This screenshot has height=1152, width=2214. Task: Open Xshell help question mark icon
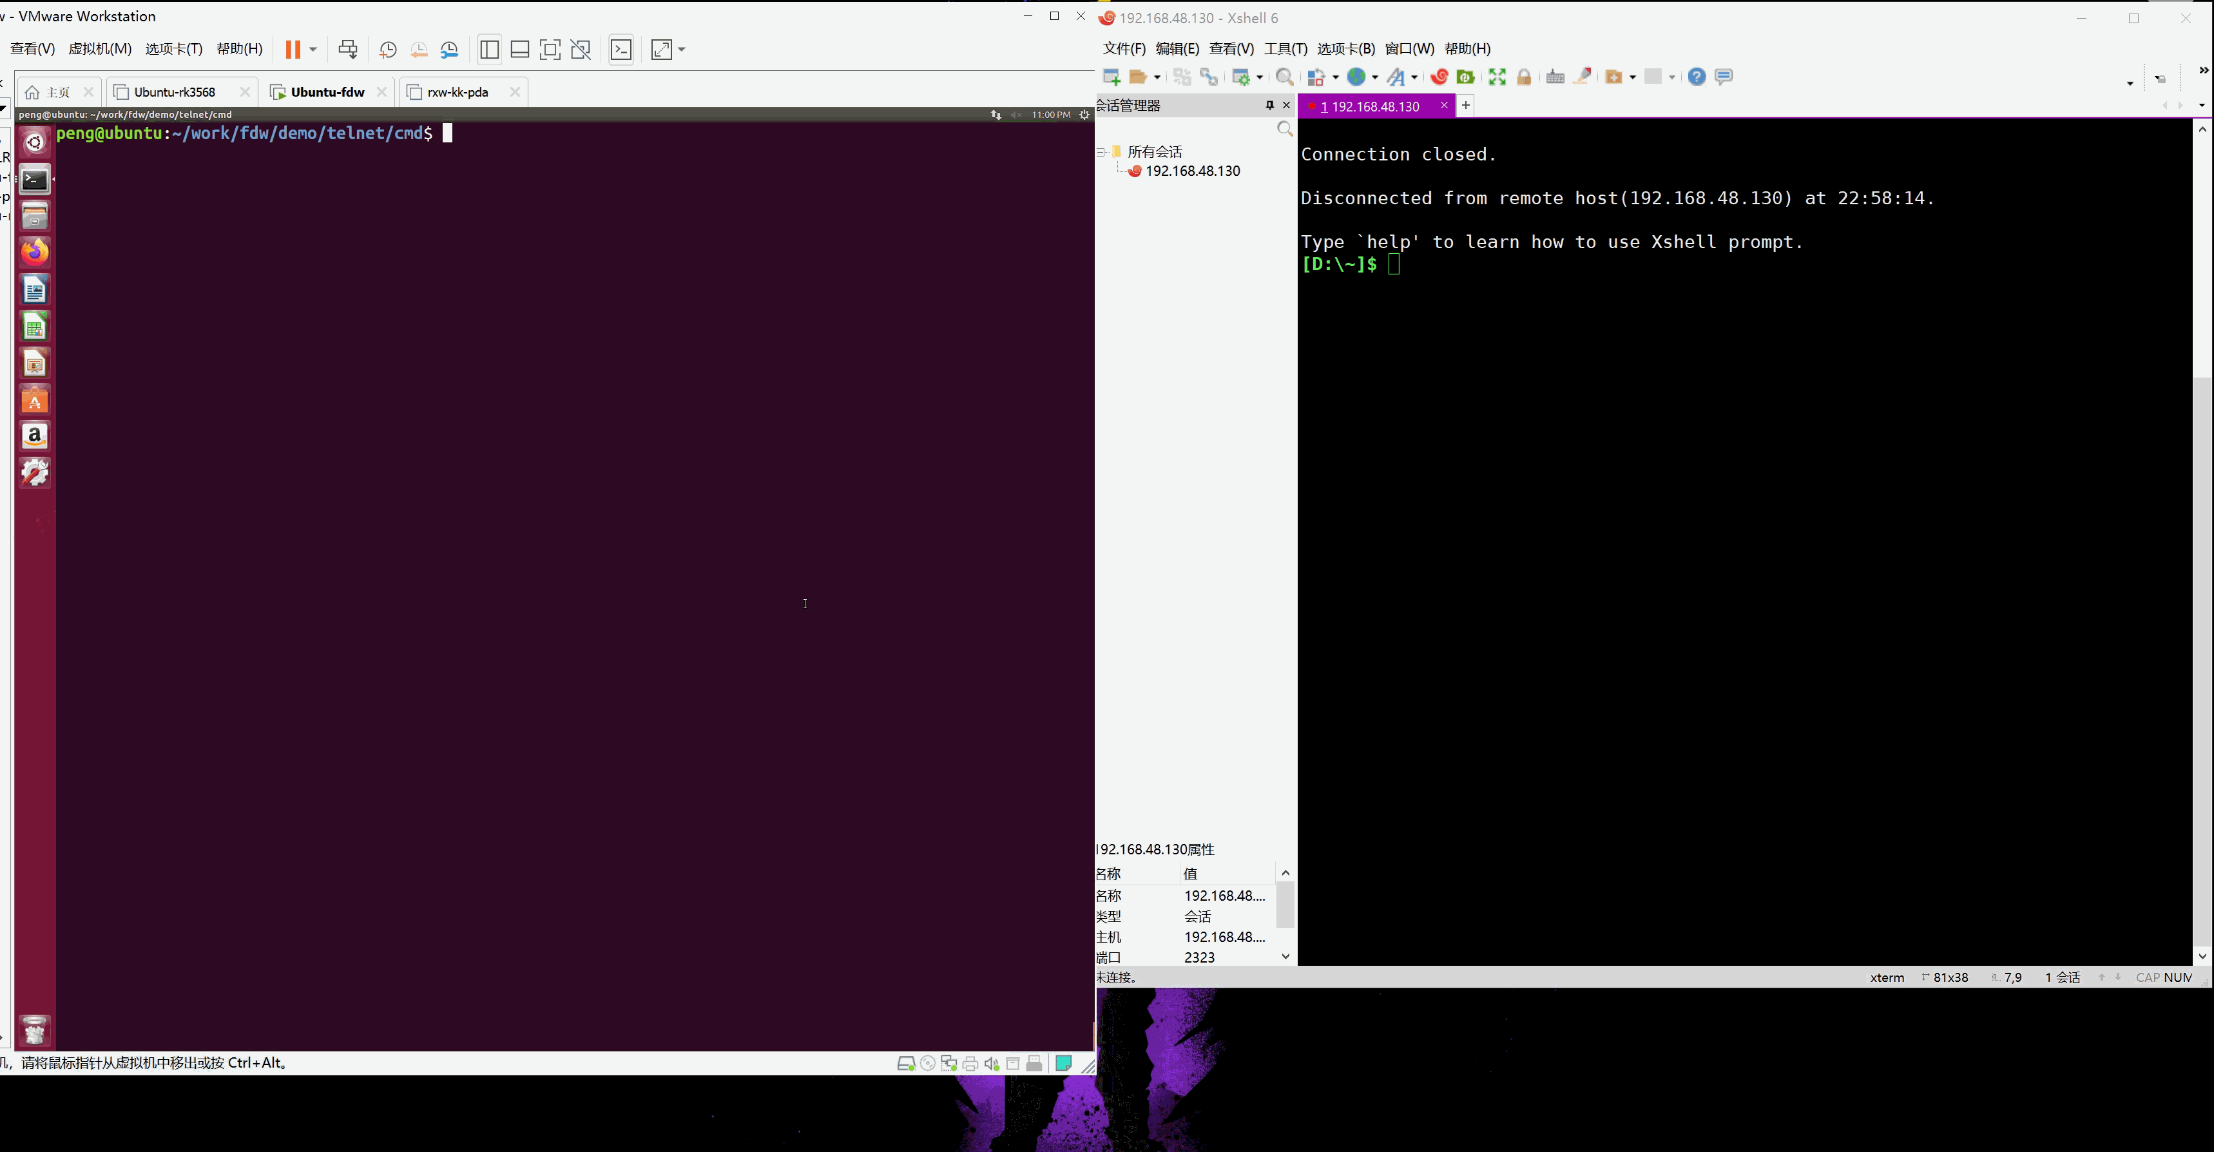[1696, 77]
